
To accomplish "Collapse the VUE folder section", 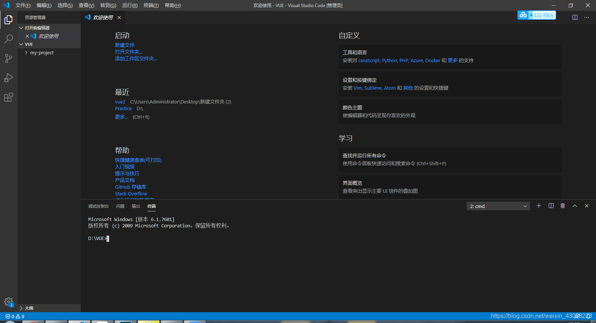I will (x=49, y=44).
